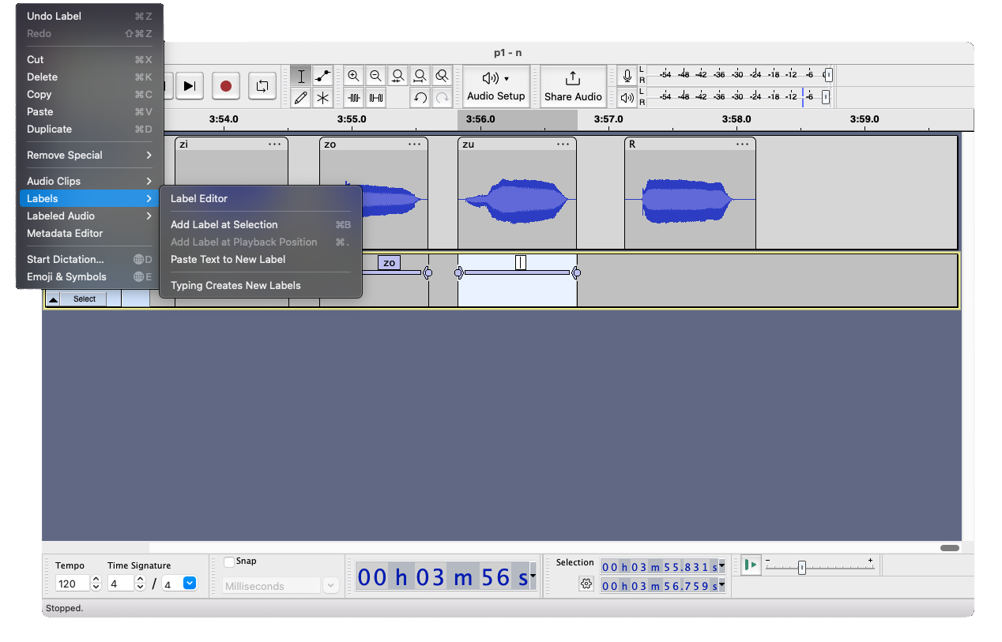Image resolution: width=1002 pixels, height=642 pixels.
Task: Select the Selection (I-beam) tool
Action: 300,77
